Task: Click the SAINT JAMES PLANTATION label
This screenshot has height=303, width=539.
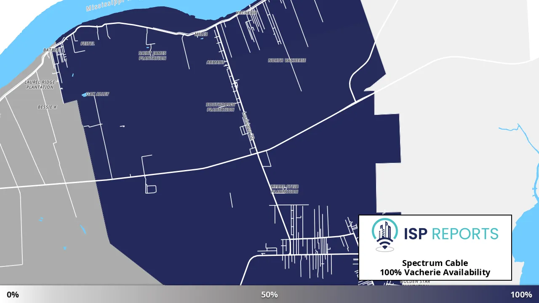Action: [152, 56]
